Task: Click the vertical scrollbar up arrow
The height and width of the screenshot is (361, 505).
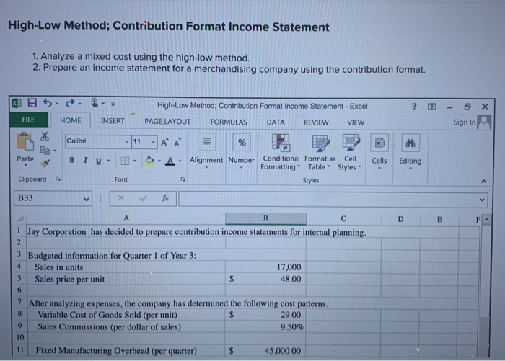Action: pos(487,220)
